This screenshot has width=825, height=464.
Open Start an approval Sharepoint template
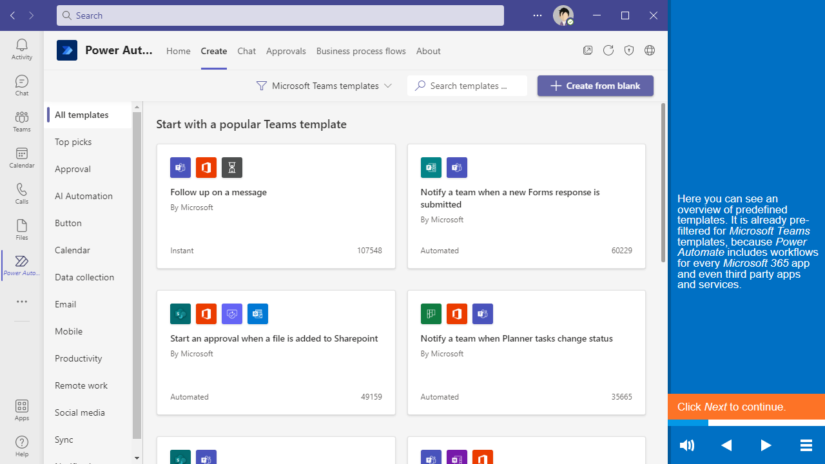tap(276, 353)
